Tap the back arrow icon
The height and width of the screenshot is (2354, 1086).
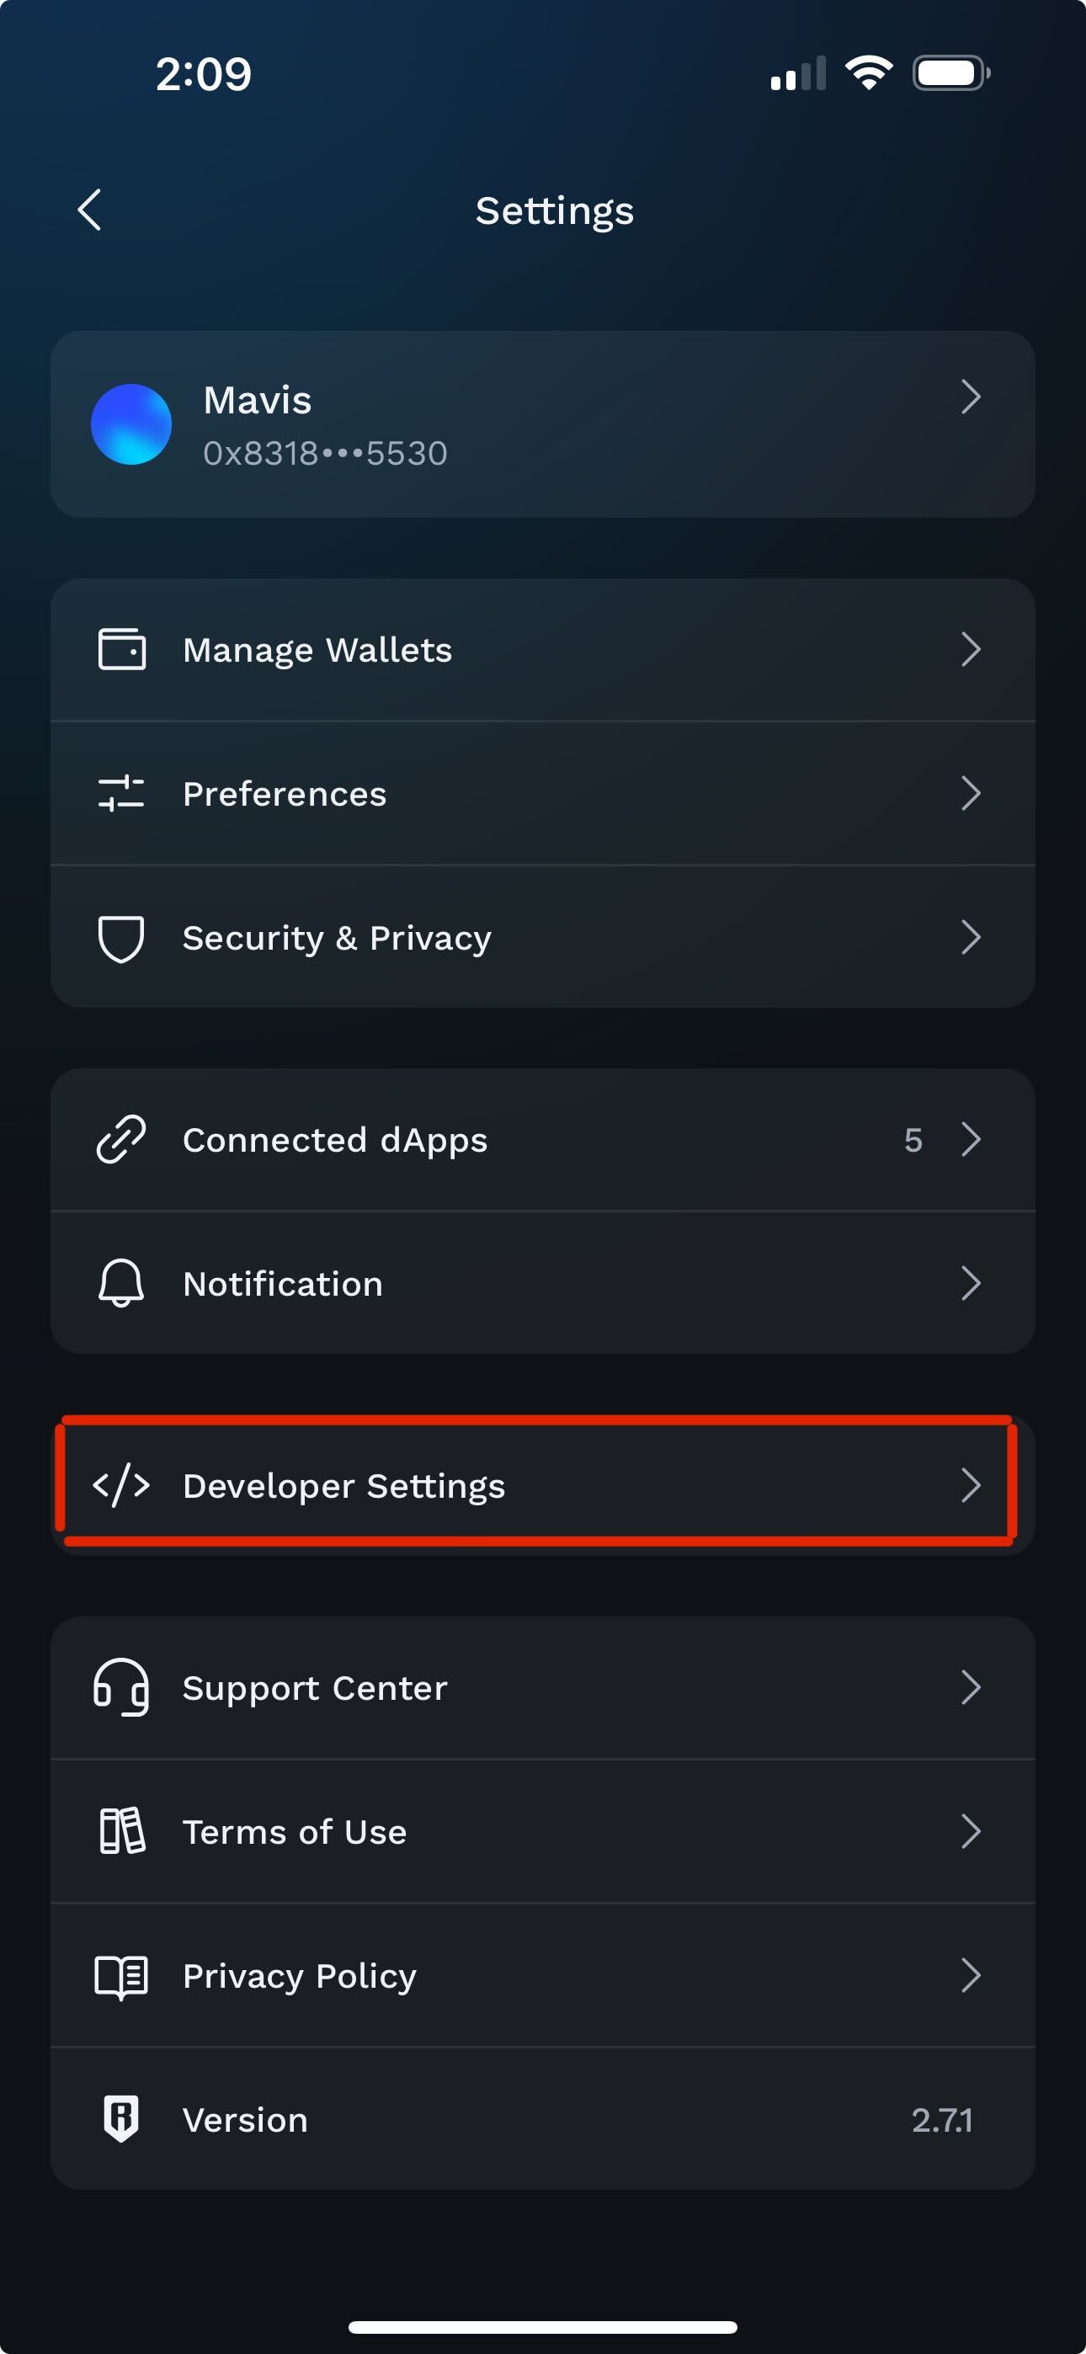(x=89, y=210)
